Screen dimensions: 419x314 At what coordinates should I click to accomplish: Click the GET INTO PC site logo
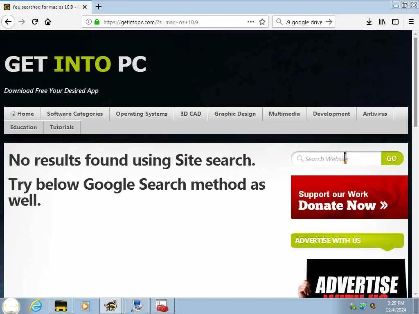coord(75,64)
